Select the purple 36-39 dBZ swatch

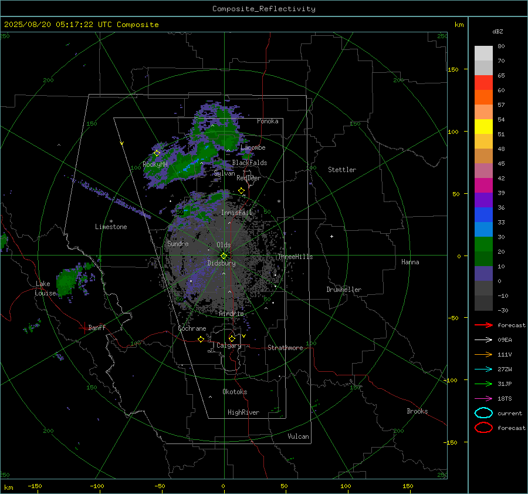pyautogui.click(x=483, y=200)
